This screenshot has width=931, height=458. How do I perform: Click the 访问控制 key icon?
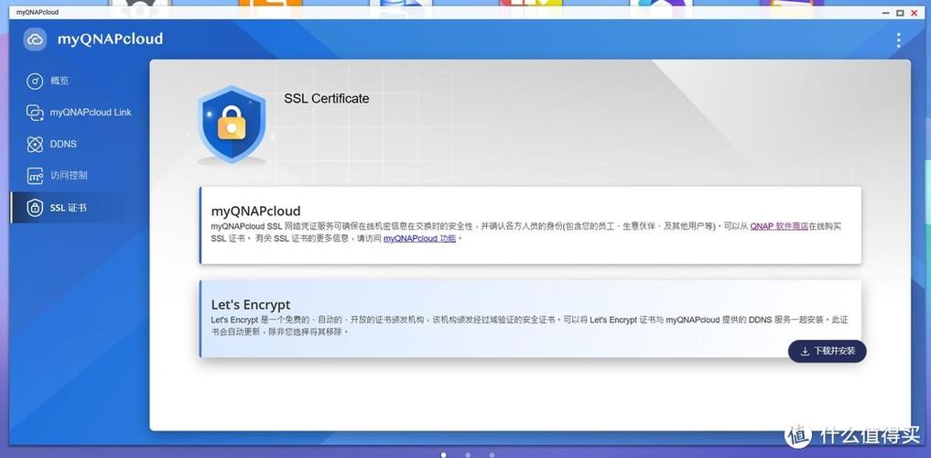pyautogui.click(x=35, y=175)
